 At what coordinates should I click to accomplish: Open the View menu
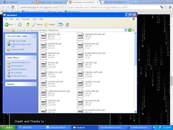[18, 19]
